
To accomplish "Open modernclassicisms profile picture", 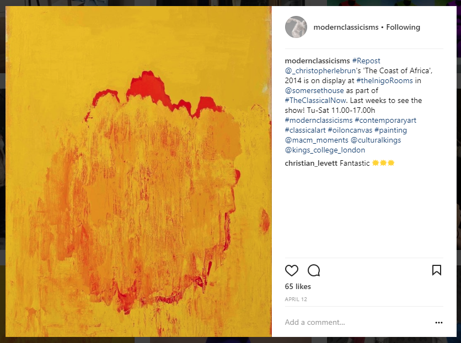I will 296,27.
